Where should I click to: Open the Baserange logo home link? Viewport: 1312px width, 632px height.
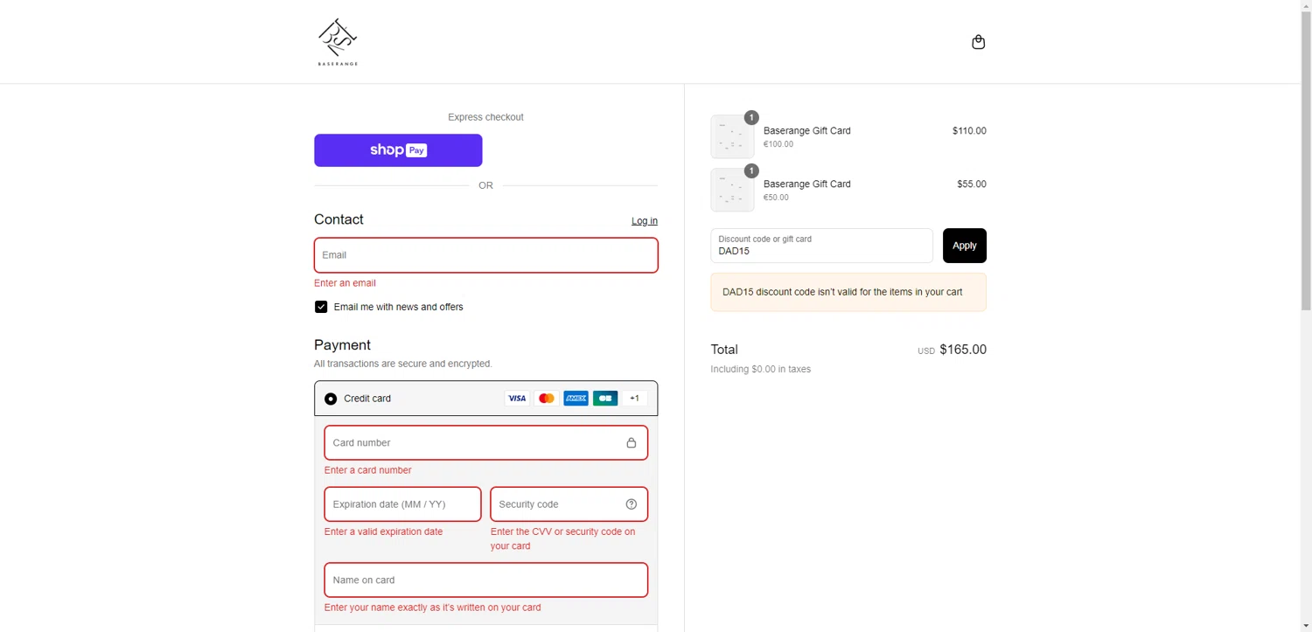pyautogui.click(x=338, y=42)
